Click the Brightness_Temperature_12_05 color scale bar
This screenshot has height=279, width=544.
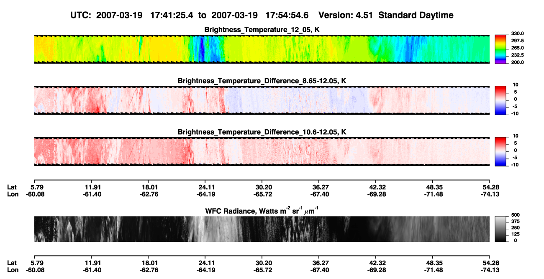[501, 49]
